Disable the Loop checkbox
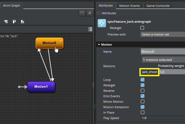Viewport: 185px width, 124px height. coord(142,80)
